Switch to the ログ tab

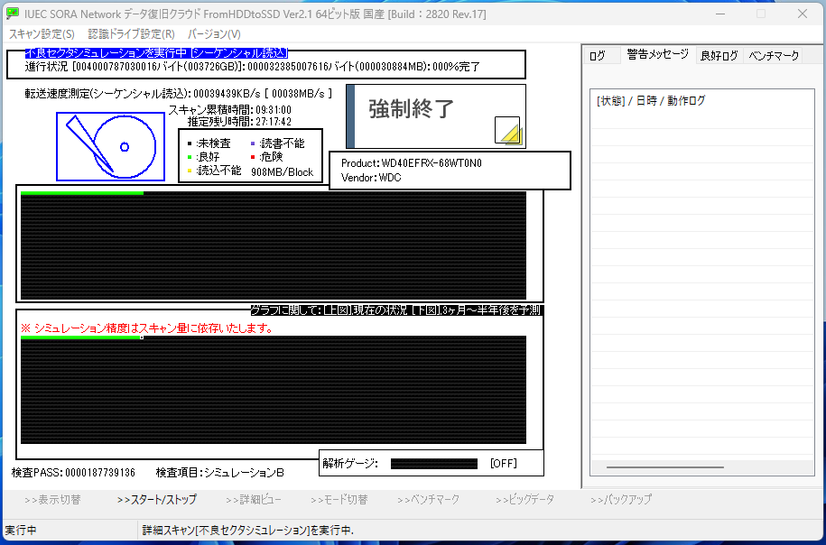[x=598, y=56]
